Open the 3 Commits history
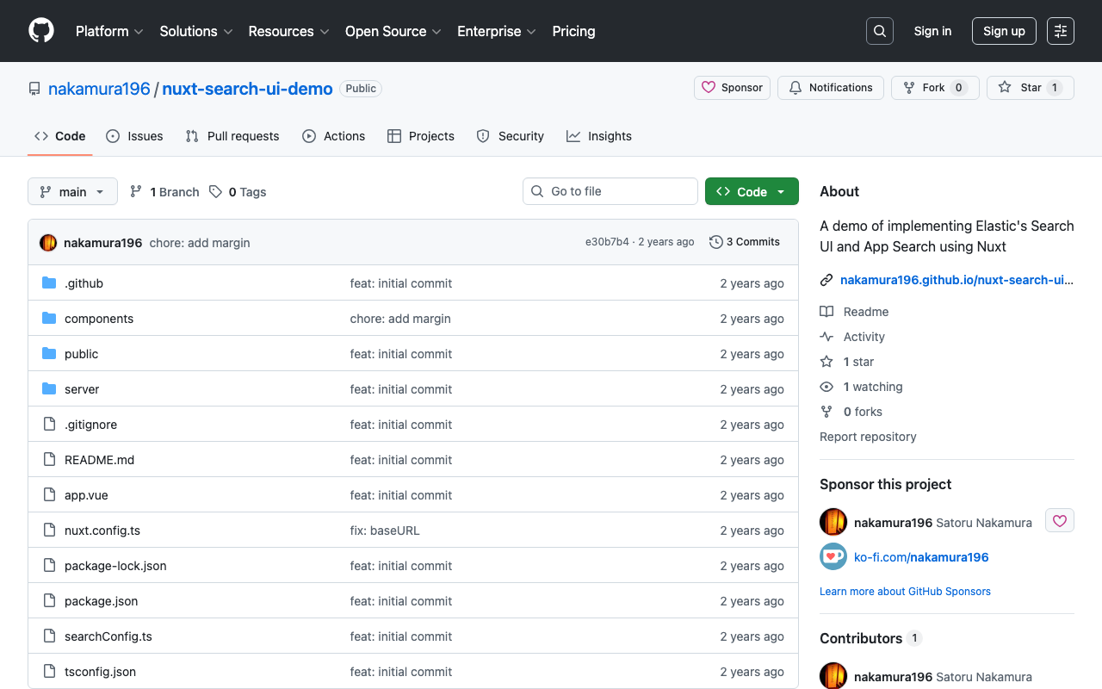 pos(744,242)
